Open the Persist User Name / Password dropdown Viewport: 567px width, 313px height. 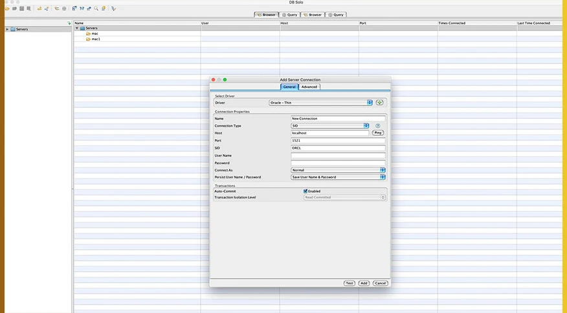coord(338,177)
